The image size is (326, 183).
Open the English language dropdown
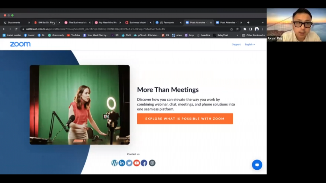pos(250,44)
